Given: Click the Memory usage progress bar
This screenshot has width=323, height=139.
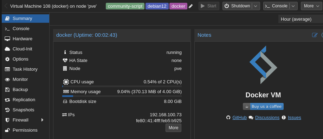Looking at the screenshot, I should (122, 96).
